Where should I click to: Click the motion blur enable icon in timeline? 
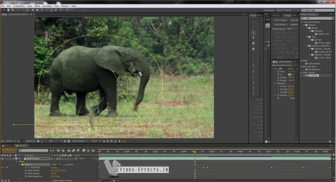coord(78,151)
